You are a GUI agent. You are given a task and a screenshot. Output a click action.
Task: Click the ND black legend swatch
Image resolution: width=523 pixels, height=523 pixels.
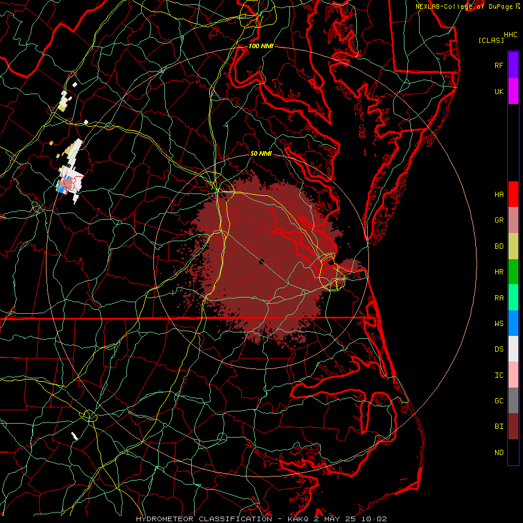pyautogui.click(x=513, y=452)
